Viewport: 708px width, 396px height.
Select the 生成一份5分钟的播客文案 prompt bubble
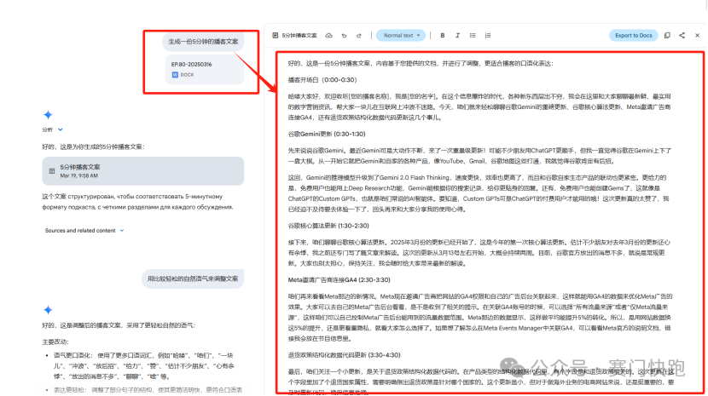click(x=203, y=42)
